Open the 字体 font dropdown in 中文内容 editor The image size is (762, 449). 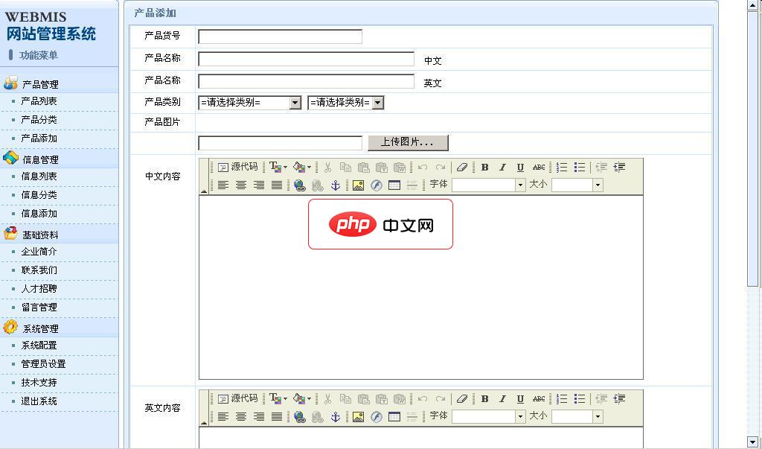(x=489, y=185)
